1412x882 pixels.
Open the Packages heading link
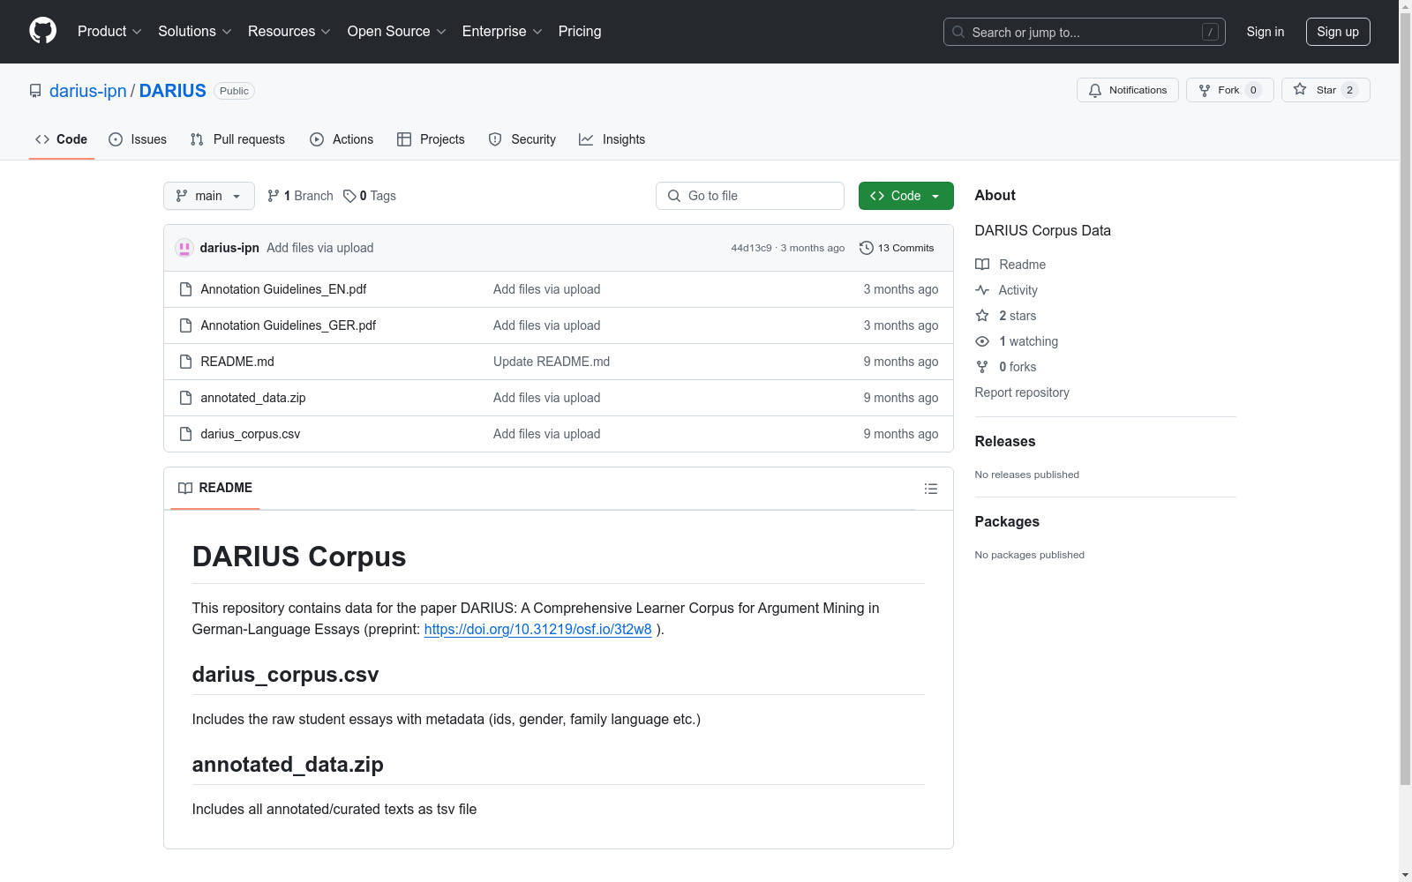(1007, 521)
